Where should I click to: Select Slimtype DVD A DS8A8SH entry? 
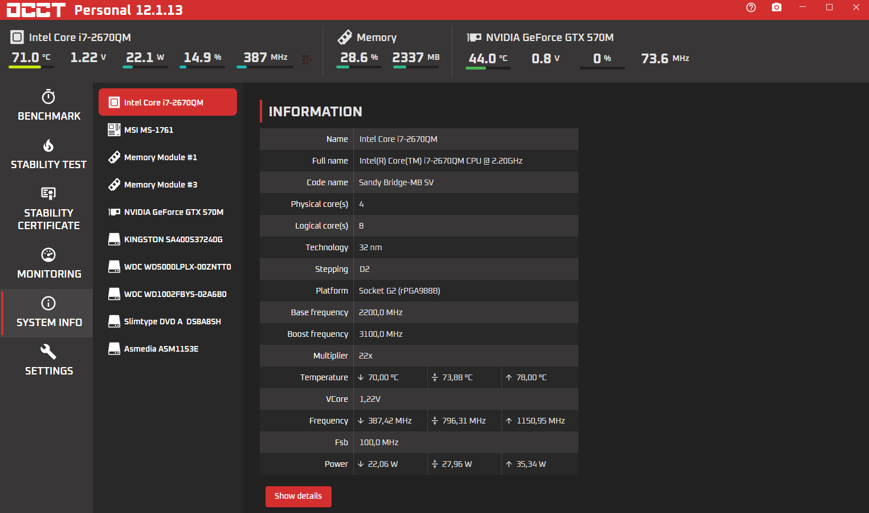coord(168,321)
